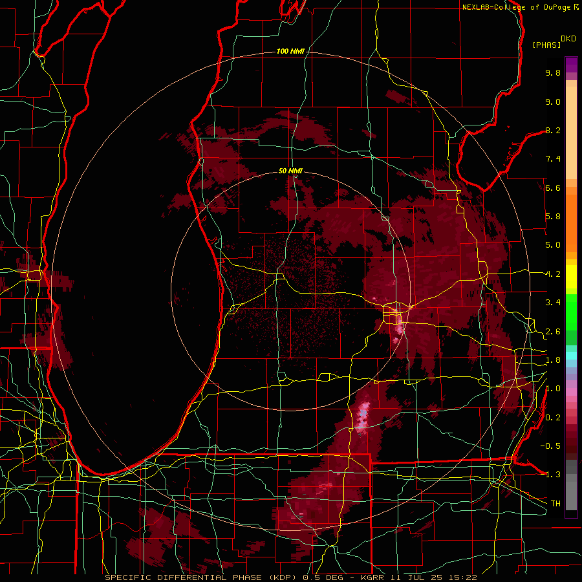Viewport: 582px width, 582px height.
Task: Click the purple top segment of color bar
Action: [571, 65]
